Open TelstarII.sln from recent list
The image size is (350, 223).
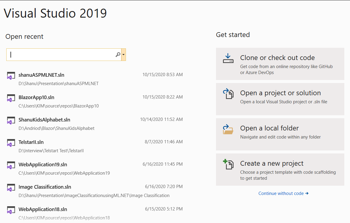click(31, 142)
